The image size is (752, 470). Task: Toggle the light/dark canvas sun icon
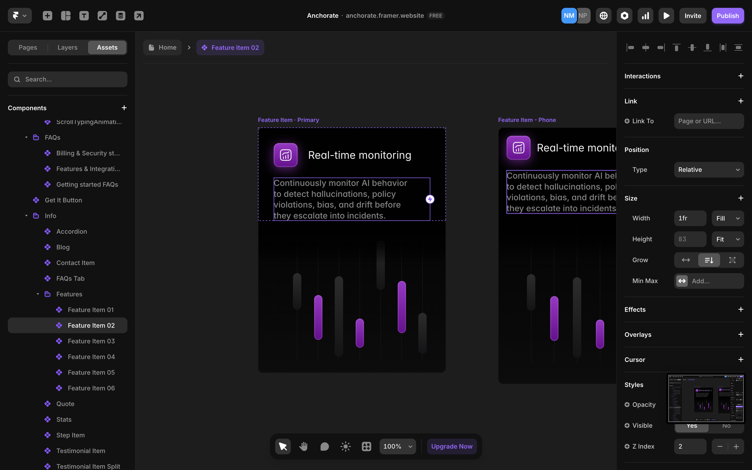click(x=345, y=446)
